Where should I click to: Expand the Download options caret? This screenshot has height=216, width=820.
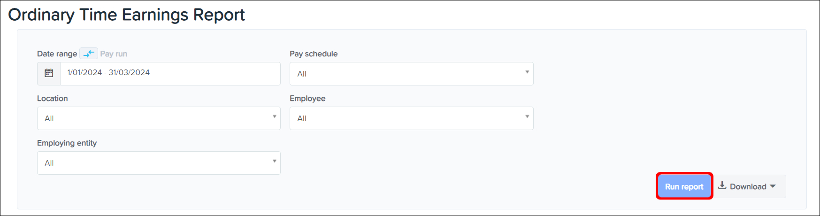[773, 186]
